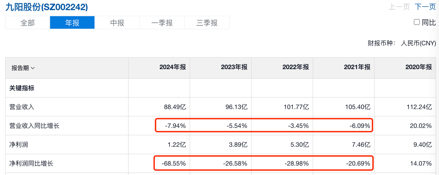Click the 2021年报 column header
439x175 pixels.
357,67
